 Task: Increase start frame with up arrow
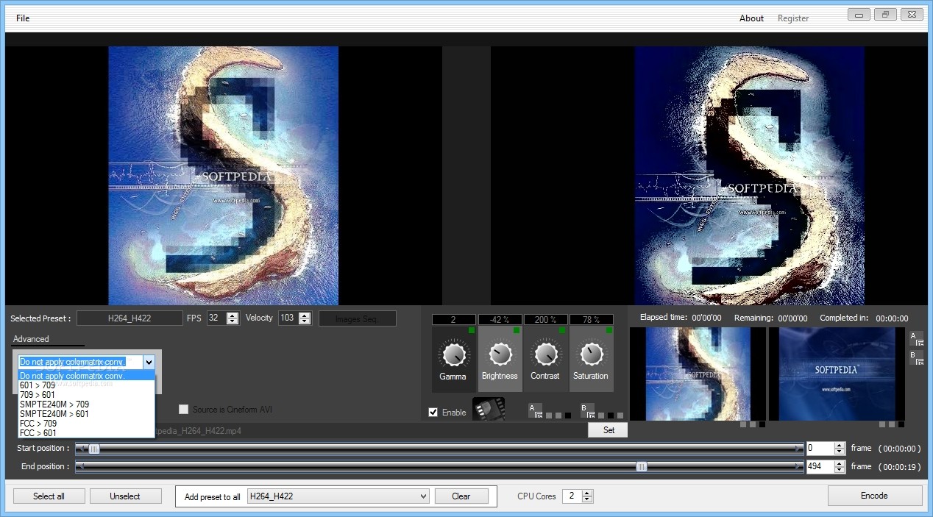[840, 445]
